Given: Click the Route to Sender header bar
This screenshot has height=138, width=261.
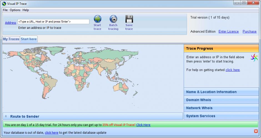Looking at the screenshot, I should [93, 116].
